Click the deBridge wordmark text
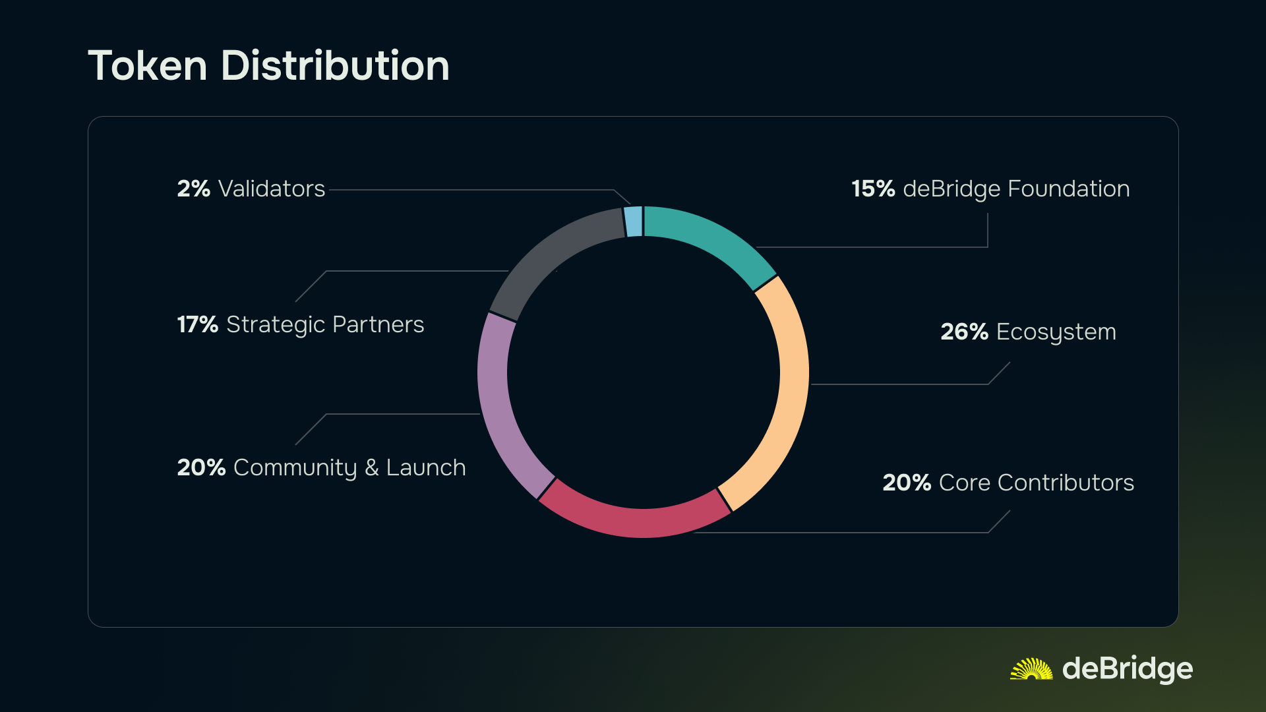This screenshot has height=712, width=1266. (1128, 668)
